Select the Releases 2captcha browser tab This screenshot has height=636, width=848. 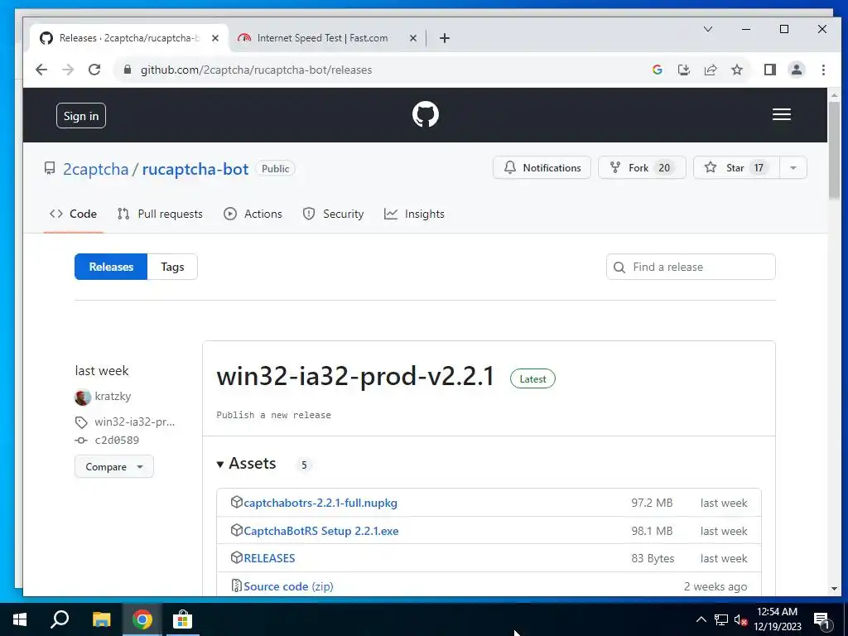coord(130,38)
